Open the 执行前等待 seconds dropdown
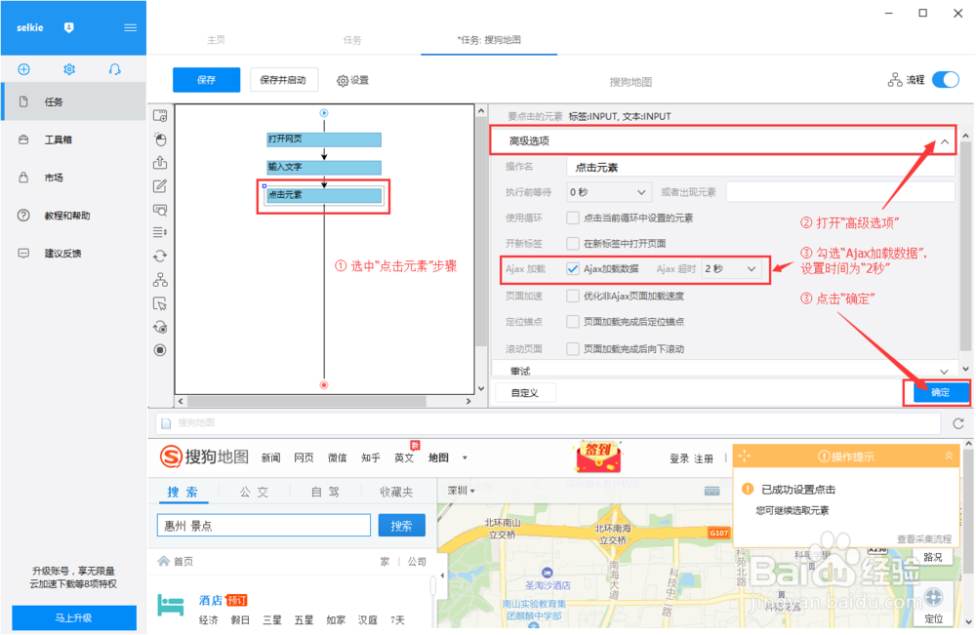 [607, 192]
